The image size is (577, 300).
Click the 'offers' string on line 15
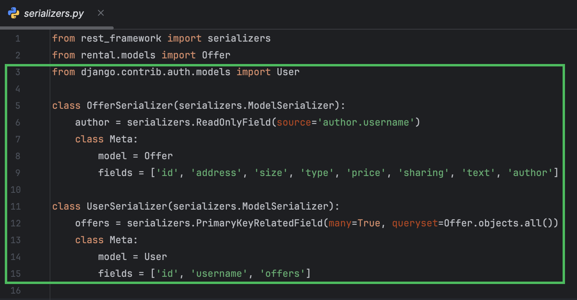pos(282,273)
